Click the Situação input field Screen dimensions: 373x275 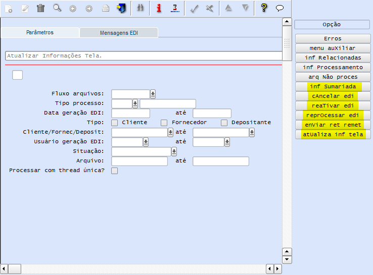point(141,151)
